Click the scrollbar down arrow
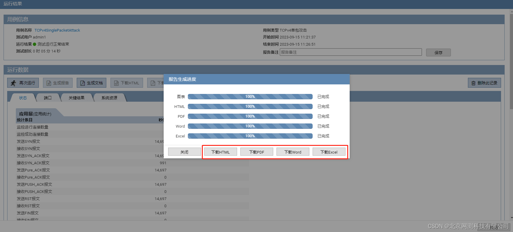The height and width of the screenshot is (232, 513). coord(511,218)
